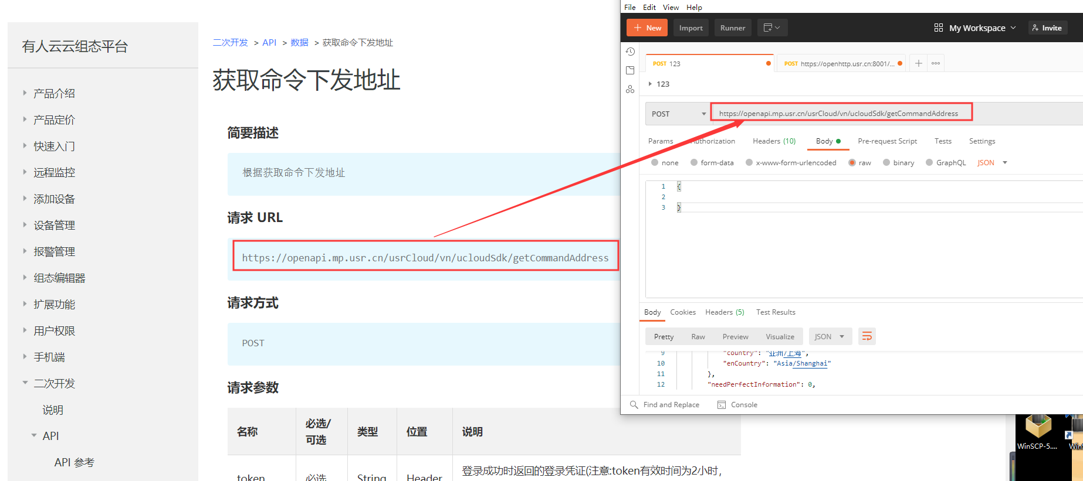Open the POST method dropdown
This screenshot has height=481, width=1083.
678,114
